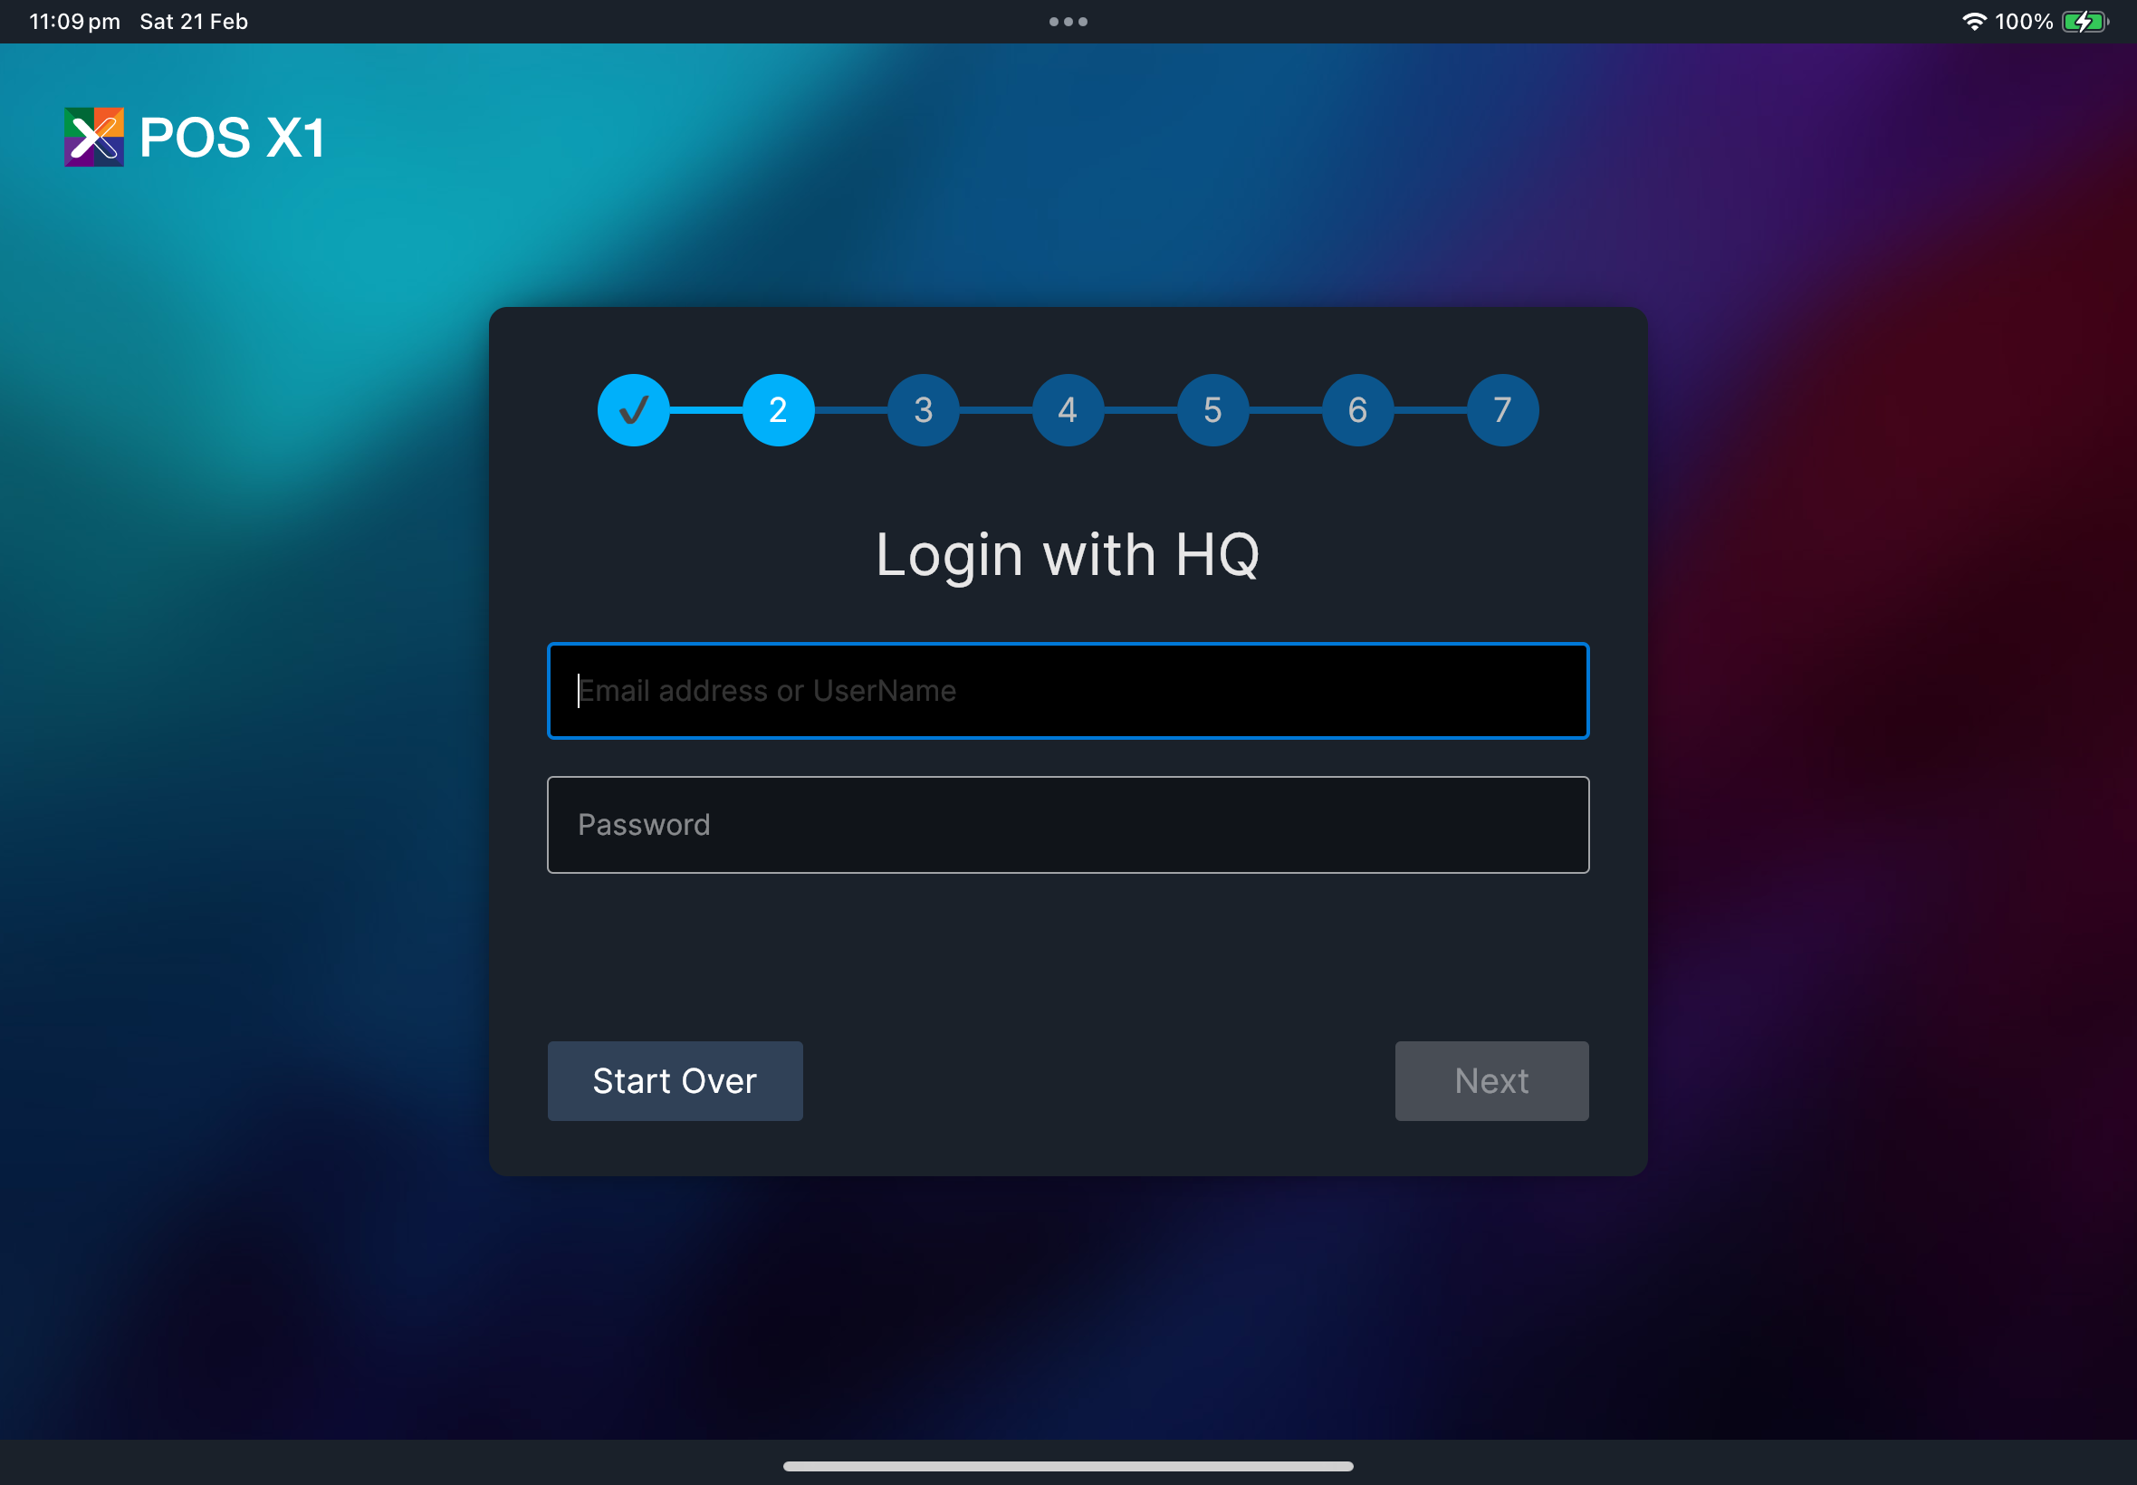Click the completed checkmark step indicator
Screen dimensions: 2137x1485
tap(634, 409)
